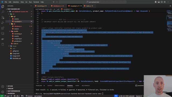Expand the target folder

point(9,46)
